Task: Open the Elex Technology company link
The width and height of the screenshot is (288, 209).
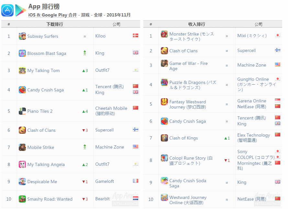Action: 253,138
